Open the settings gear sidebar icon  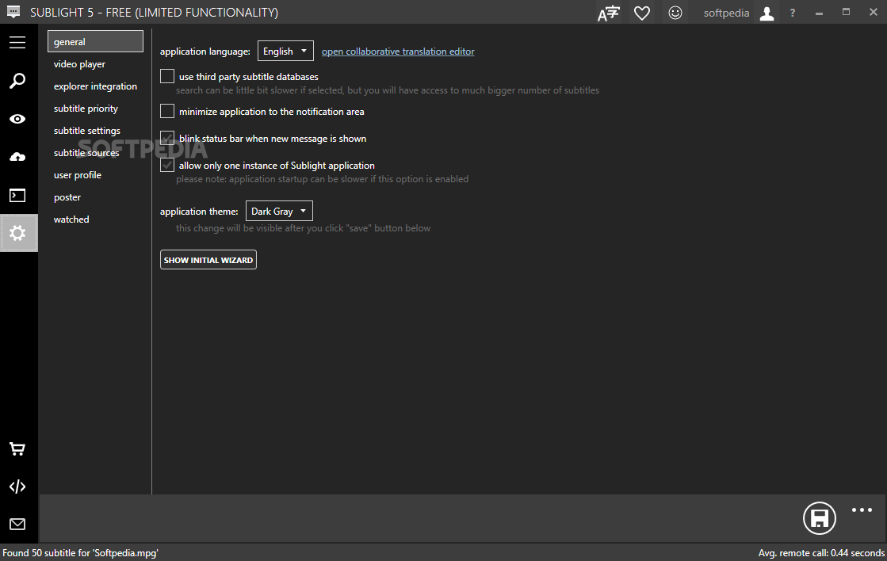pos(17,233)
